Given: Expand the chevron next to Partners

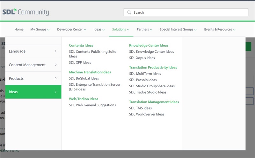Looking at the screenshot, I should [151, 30].
